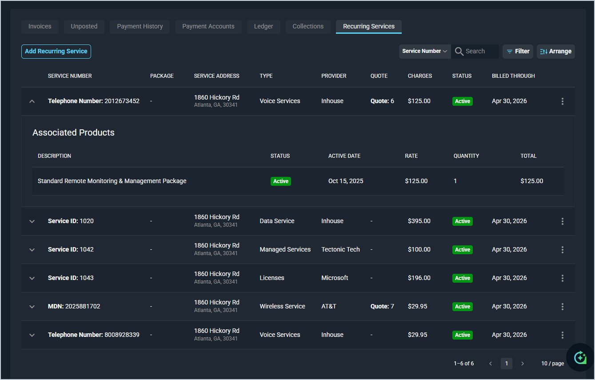This screenshot has width=595, height=380.
Task: Go to the Collections tab
Action: pyautogui.click(x=308, y=27)
